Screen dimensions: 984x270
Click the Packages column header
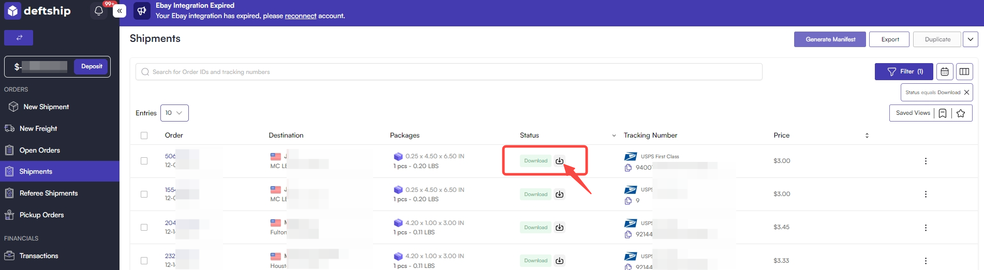(x=405, y=136)
